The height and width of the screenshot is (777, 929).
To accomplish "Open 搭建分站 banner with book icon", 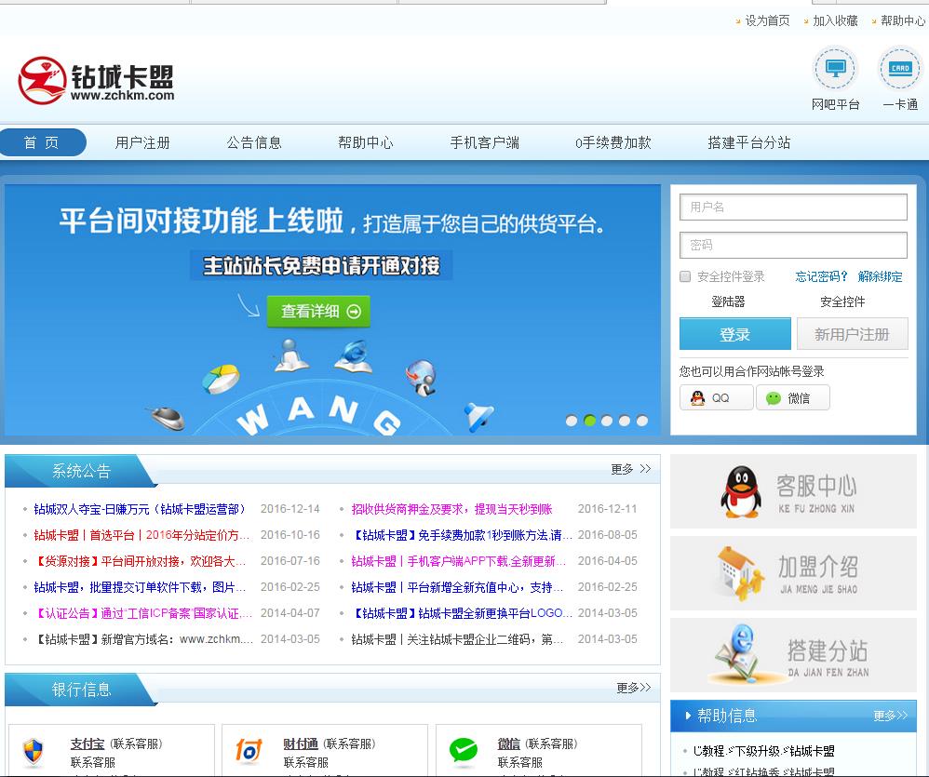I will 793,655.
